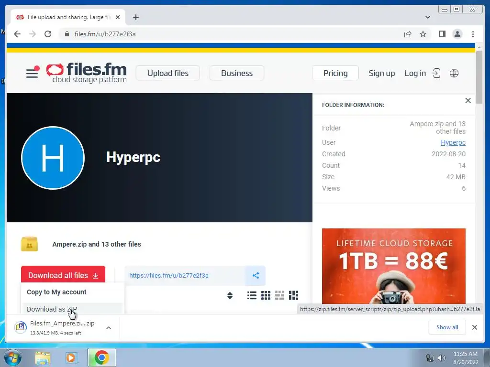The width and height of the screenshot is (490, 367).
Task: Click Show all downloads
Action: click(x=447, y=327)
